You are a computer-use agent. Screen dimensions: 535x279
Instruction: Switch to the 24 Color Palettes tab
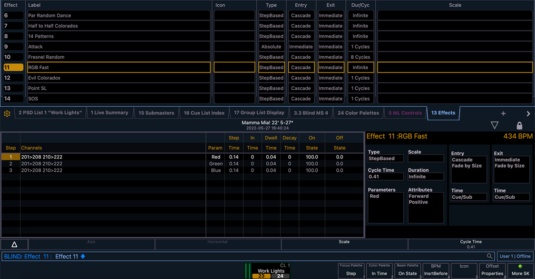[358, 113]
